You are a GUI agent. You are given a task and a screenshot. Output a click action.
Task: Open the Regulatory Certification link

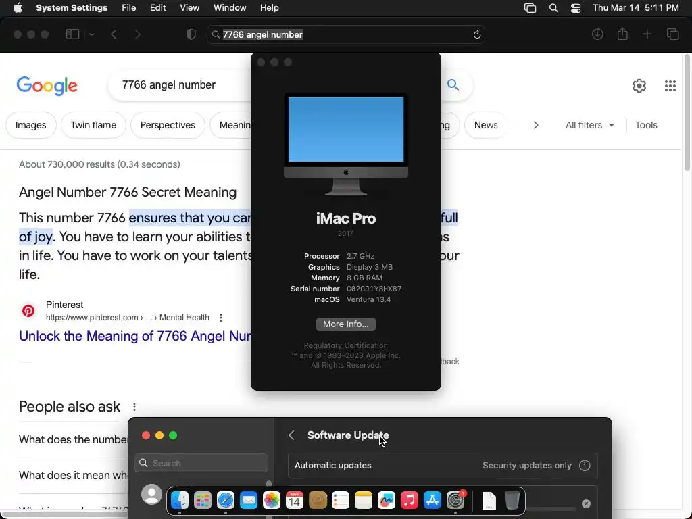345,345
